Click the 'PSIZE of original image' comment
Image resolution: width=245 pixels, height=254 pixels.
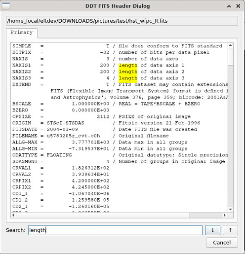pyautogui.click(x=155, y=116)
